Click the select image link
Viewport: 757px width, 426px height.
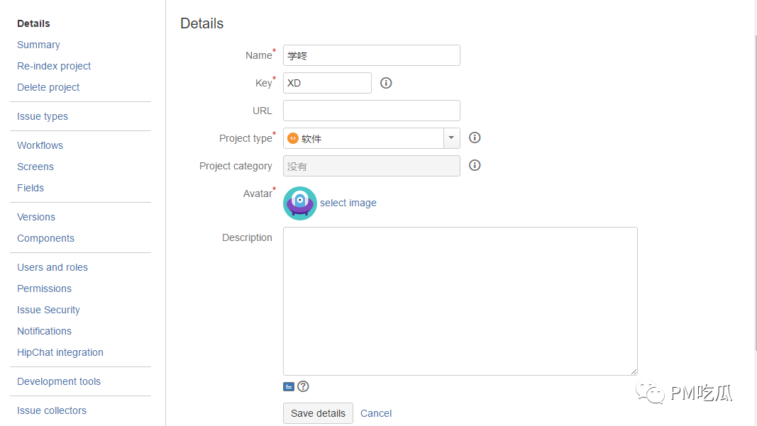(x=348, y=203)
